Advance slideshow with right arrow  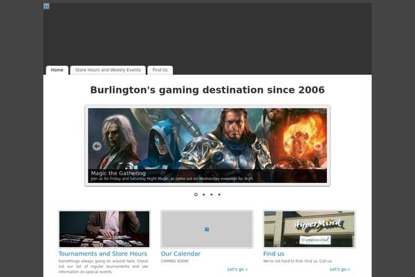point(318,146)
